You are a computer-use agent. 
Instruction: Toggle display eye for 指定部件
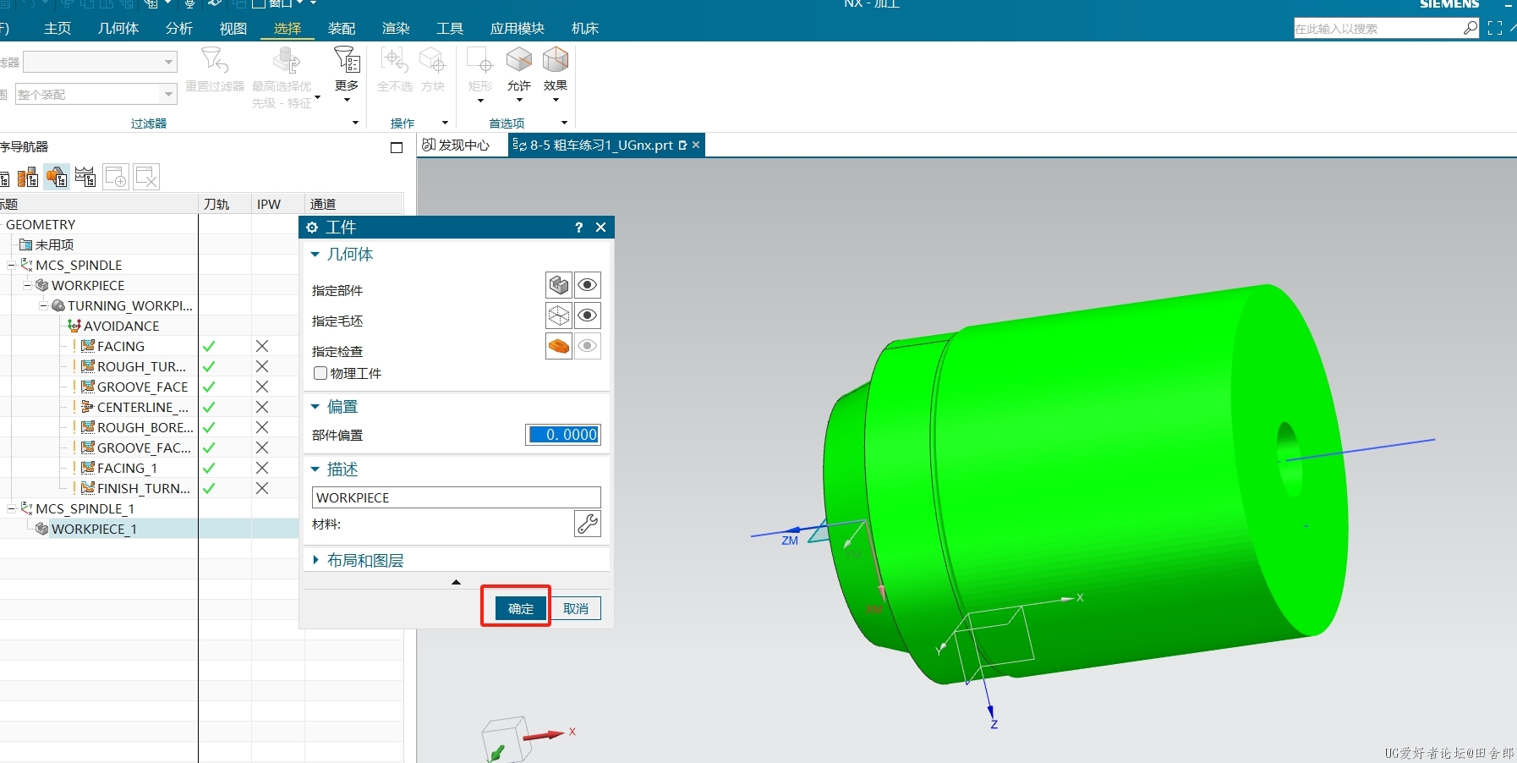click(588, 285)
